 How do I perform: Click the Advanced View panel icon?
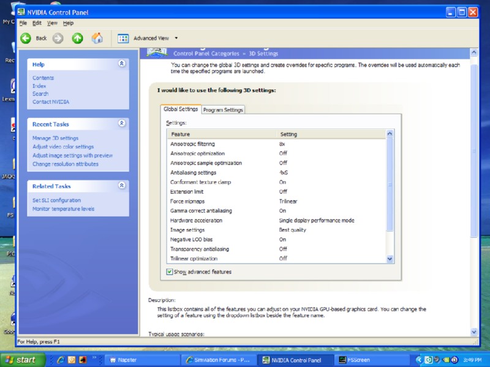point(123,38)
